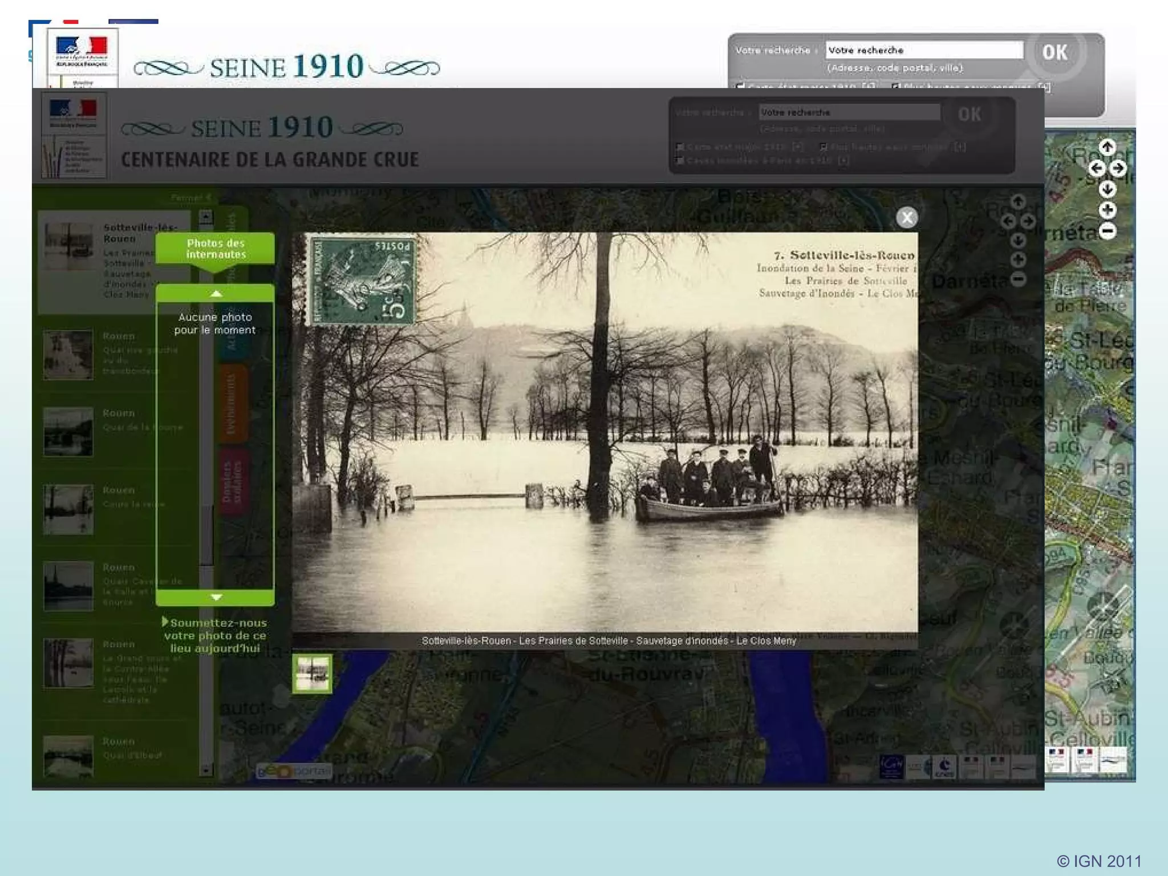Toggle Carte état-major 1910 checkbox in dimmed panel
This screenshot has width=1168, height=876.
[x=680, y=147]
